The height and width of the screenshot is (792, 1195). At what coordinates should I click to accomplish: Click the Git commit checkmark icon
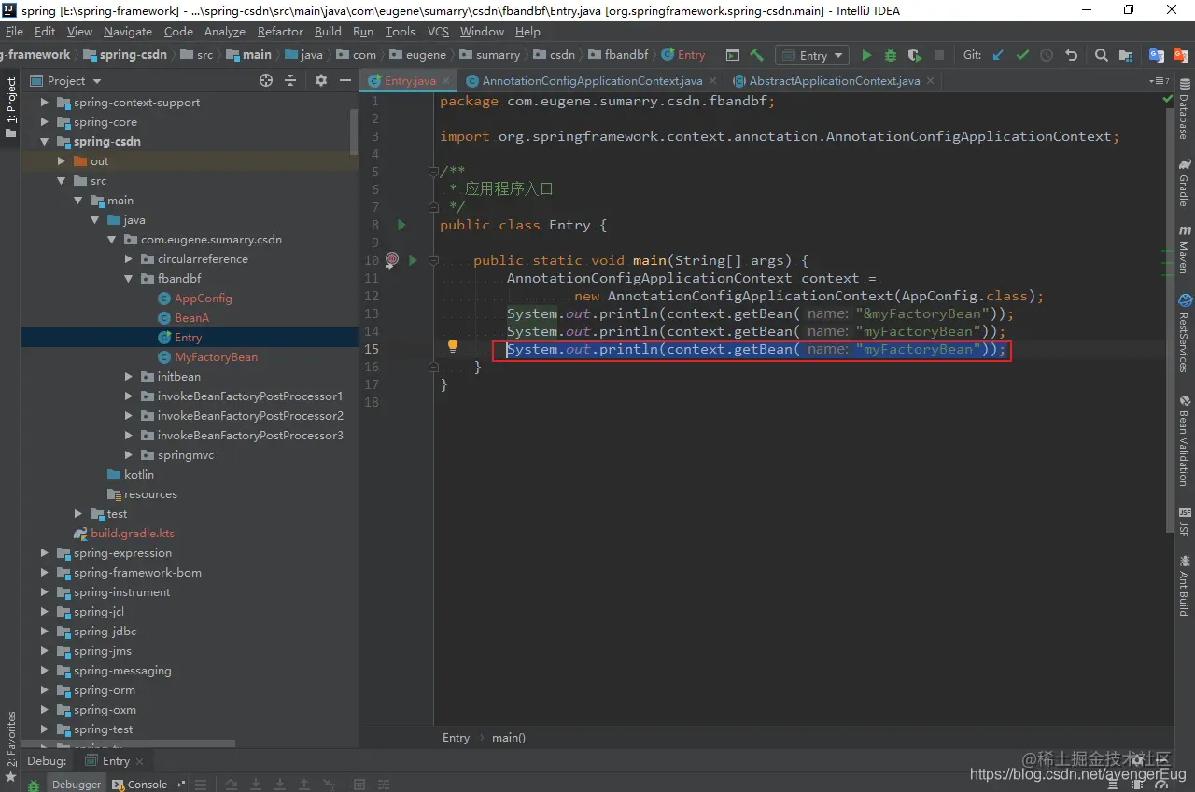pyautogui.click(x=1022, y=55)
